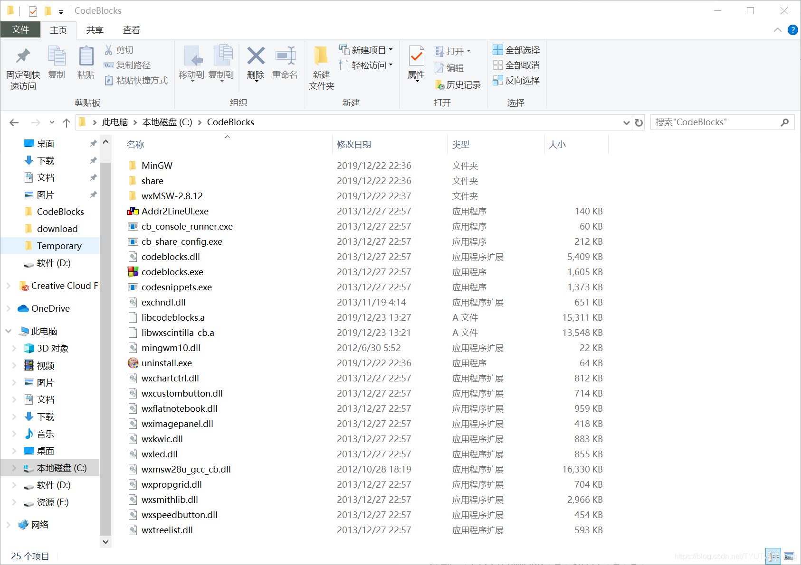Click the Copy icon in the ribbon

[x=57, y=57]
